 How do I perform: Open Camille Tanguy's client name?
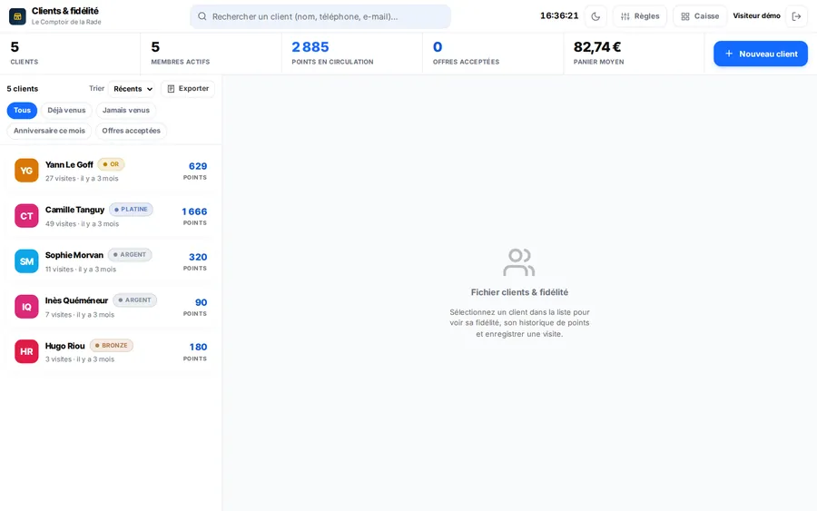(74, 210)
